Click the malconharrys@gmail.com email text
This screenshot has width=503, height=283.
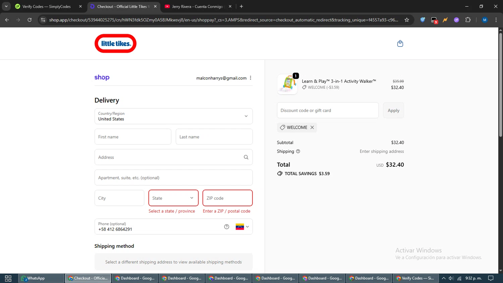[221, 78]
